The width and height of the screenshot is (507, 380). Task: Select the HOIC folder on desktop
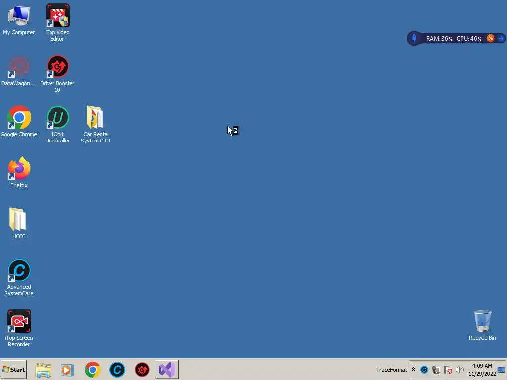19,223
